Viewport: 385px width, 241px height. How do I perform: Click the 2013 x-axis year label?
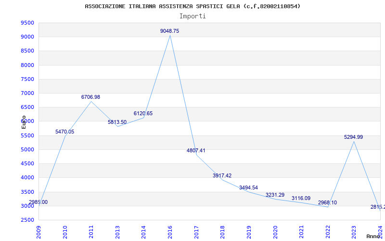(x=117, y=232)
